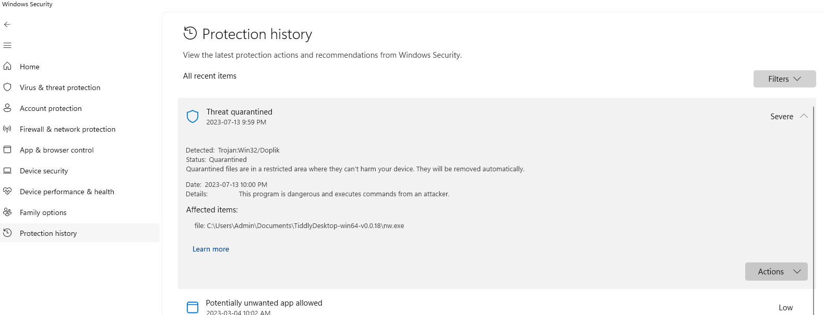Expand the Potentially unwanted app allowed entry
The height and width of the screenshot is (315, 824).
tap(264, 303)
